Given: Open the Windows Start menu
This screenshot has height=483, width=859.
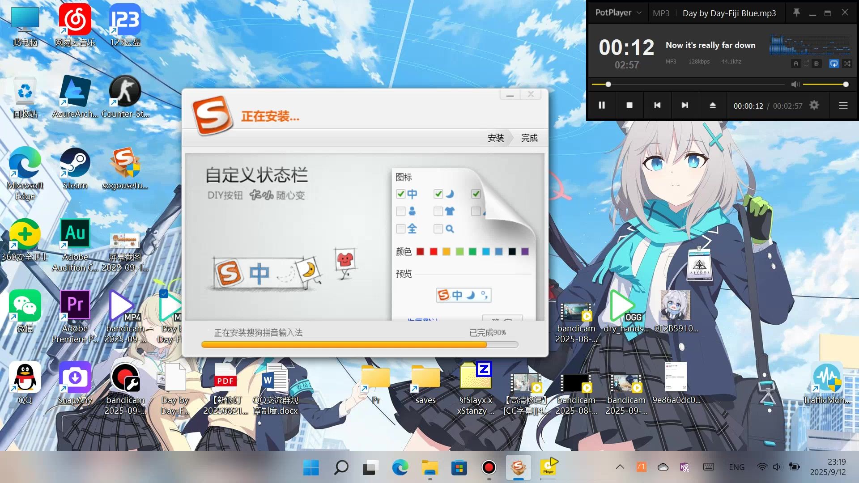Looking at the screenshot, I should tap(311, 467).
